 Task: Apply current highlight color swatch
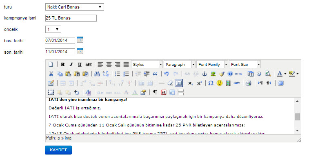[291, 74]
